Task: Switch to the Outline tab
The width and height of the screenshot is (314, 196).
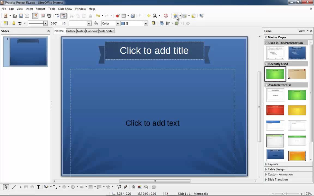Action: coord(71,31)
